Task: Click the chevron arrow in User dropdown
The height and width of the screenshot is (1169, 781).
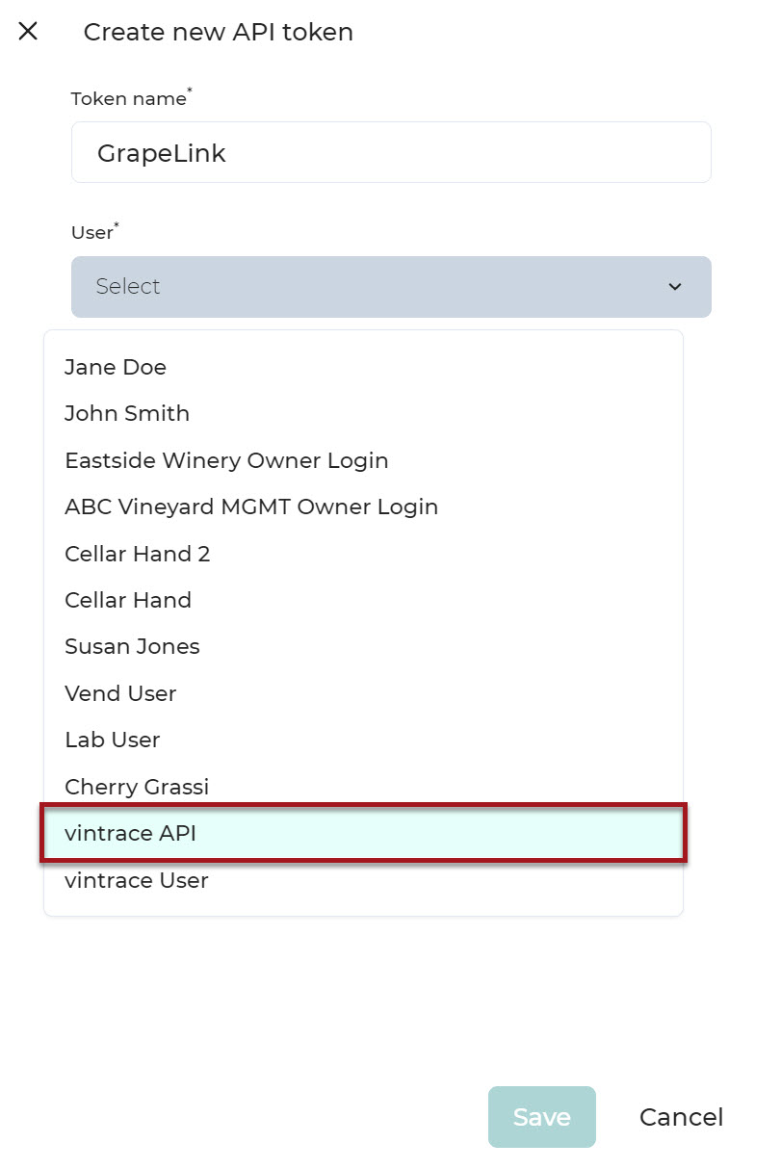Action: point(675,287)
